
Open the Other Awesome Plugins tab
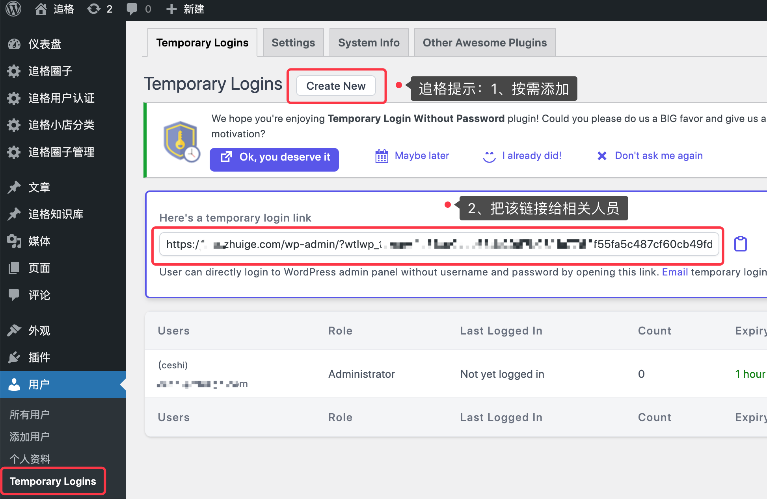(x=485, y=43)
